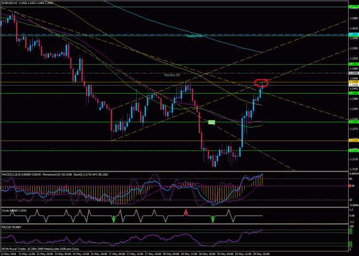Viewport: 359px width, 256px height.
Task: Click the 1.2660 price scale label
Action: (x=354, y=18)
